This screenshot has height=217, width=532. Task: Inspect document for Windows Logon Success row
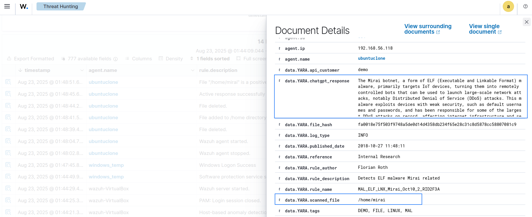8,165
